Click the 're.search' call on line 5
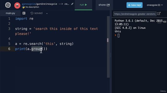The image size is (167, 93). click(x=32, y=44)
